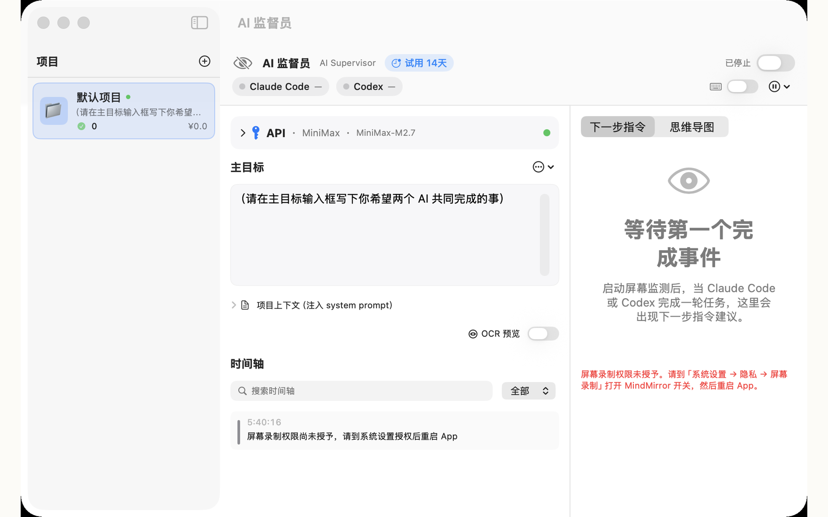This screenshot has width=828, height=517.
Task: Switch to the 思维导图 tab
Action: click(691, 127)
